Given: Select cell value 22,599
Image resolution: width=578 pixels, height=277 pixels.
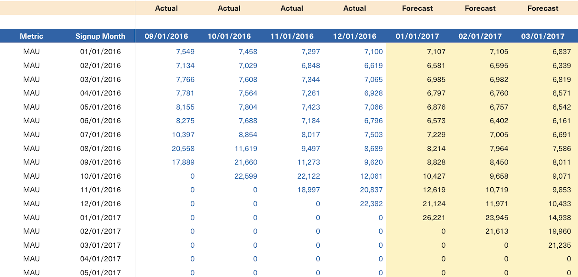Looking at the screenshot, I should click(x=246, y=176).
